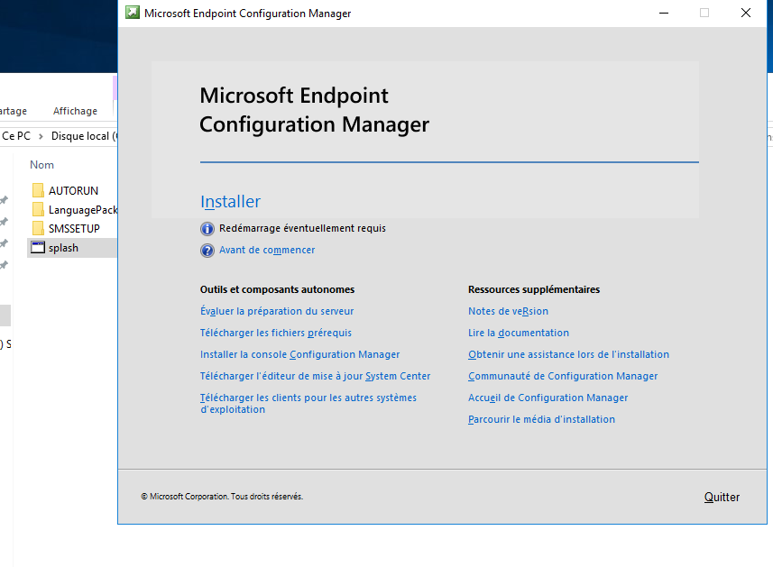Open the Avant de commencer link

click(267, 251)
